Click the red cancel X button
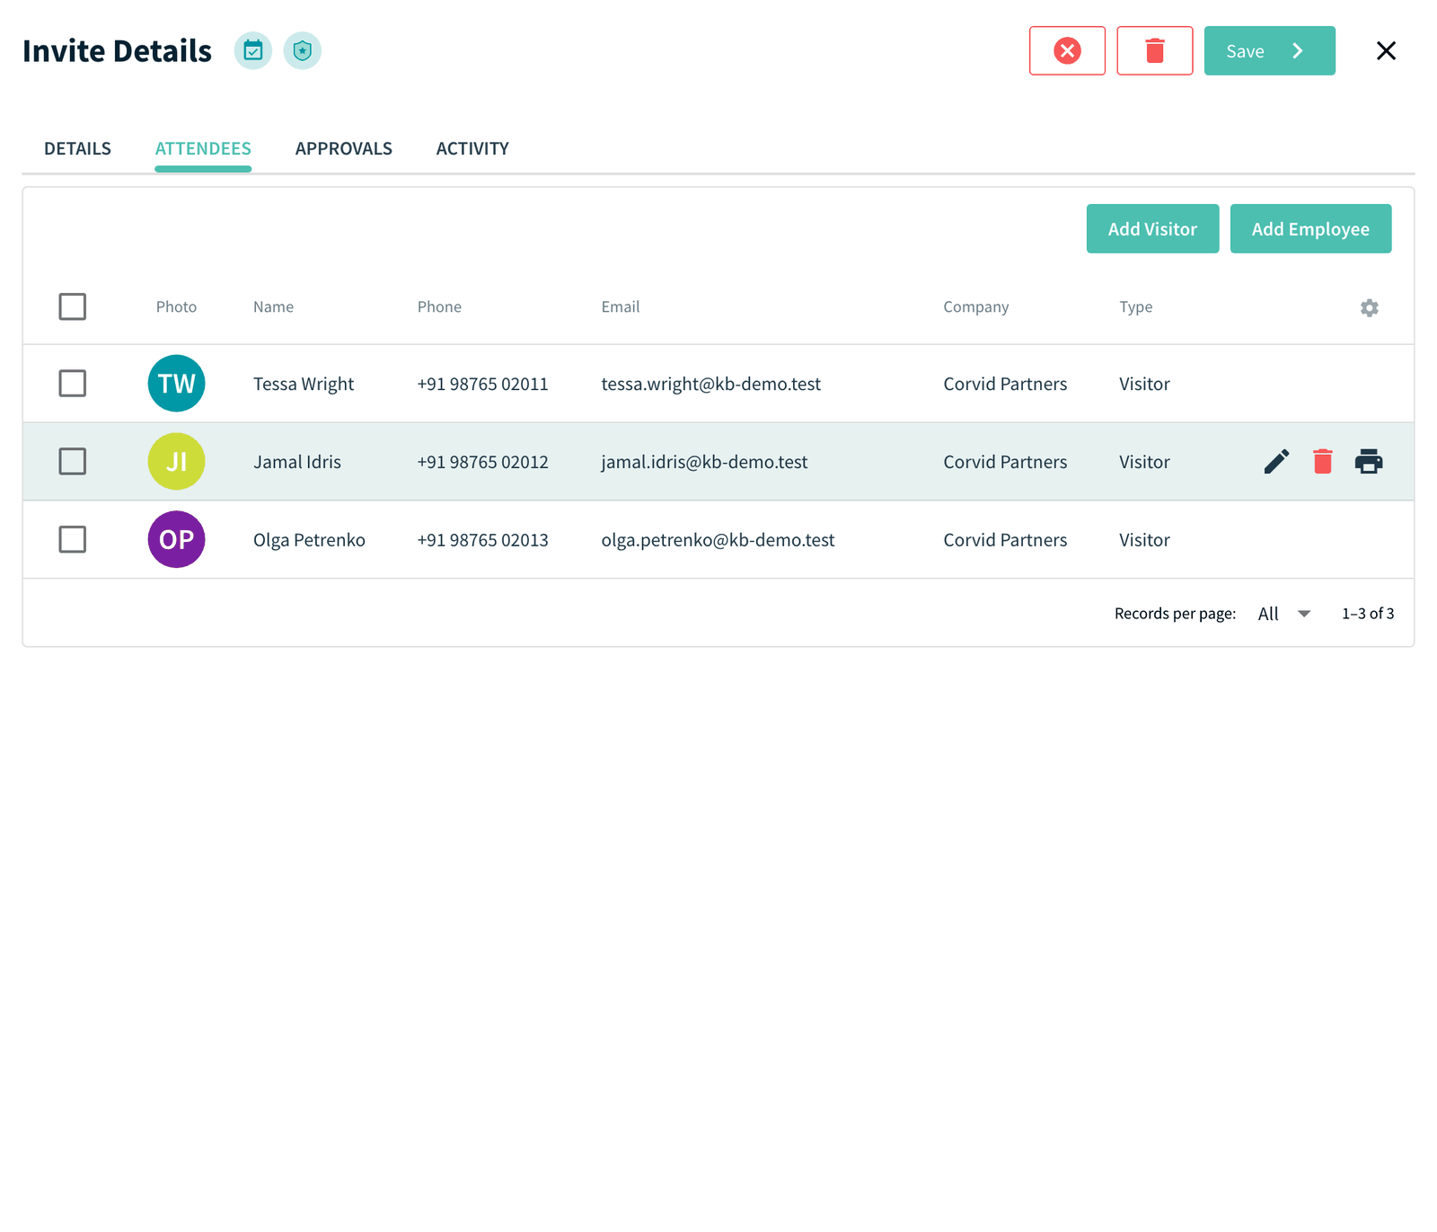 pyautogui.click(x=1067, y=50)
